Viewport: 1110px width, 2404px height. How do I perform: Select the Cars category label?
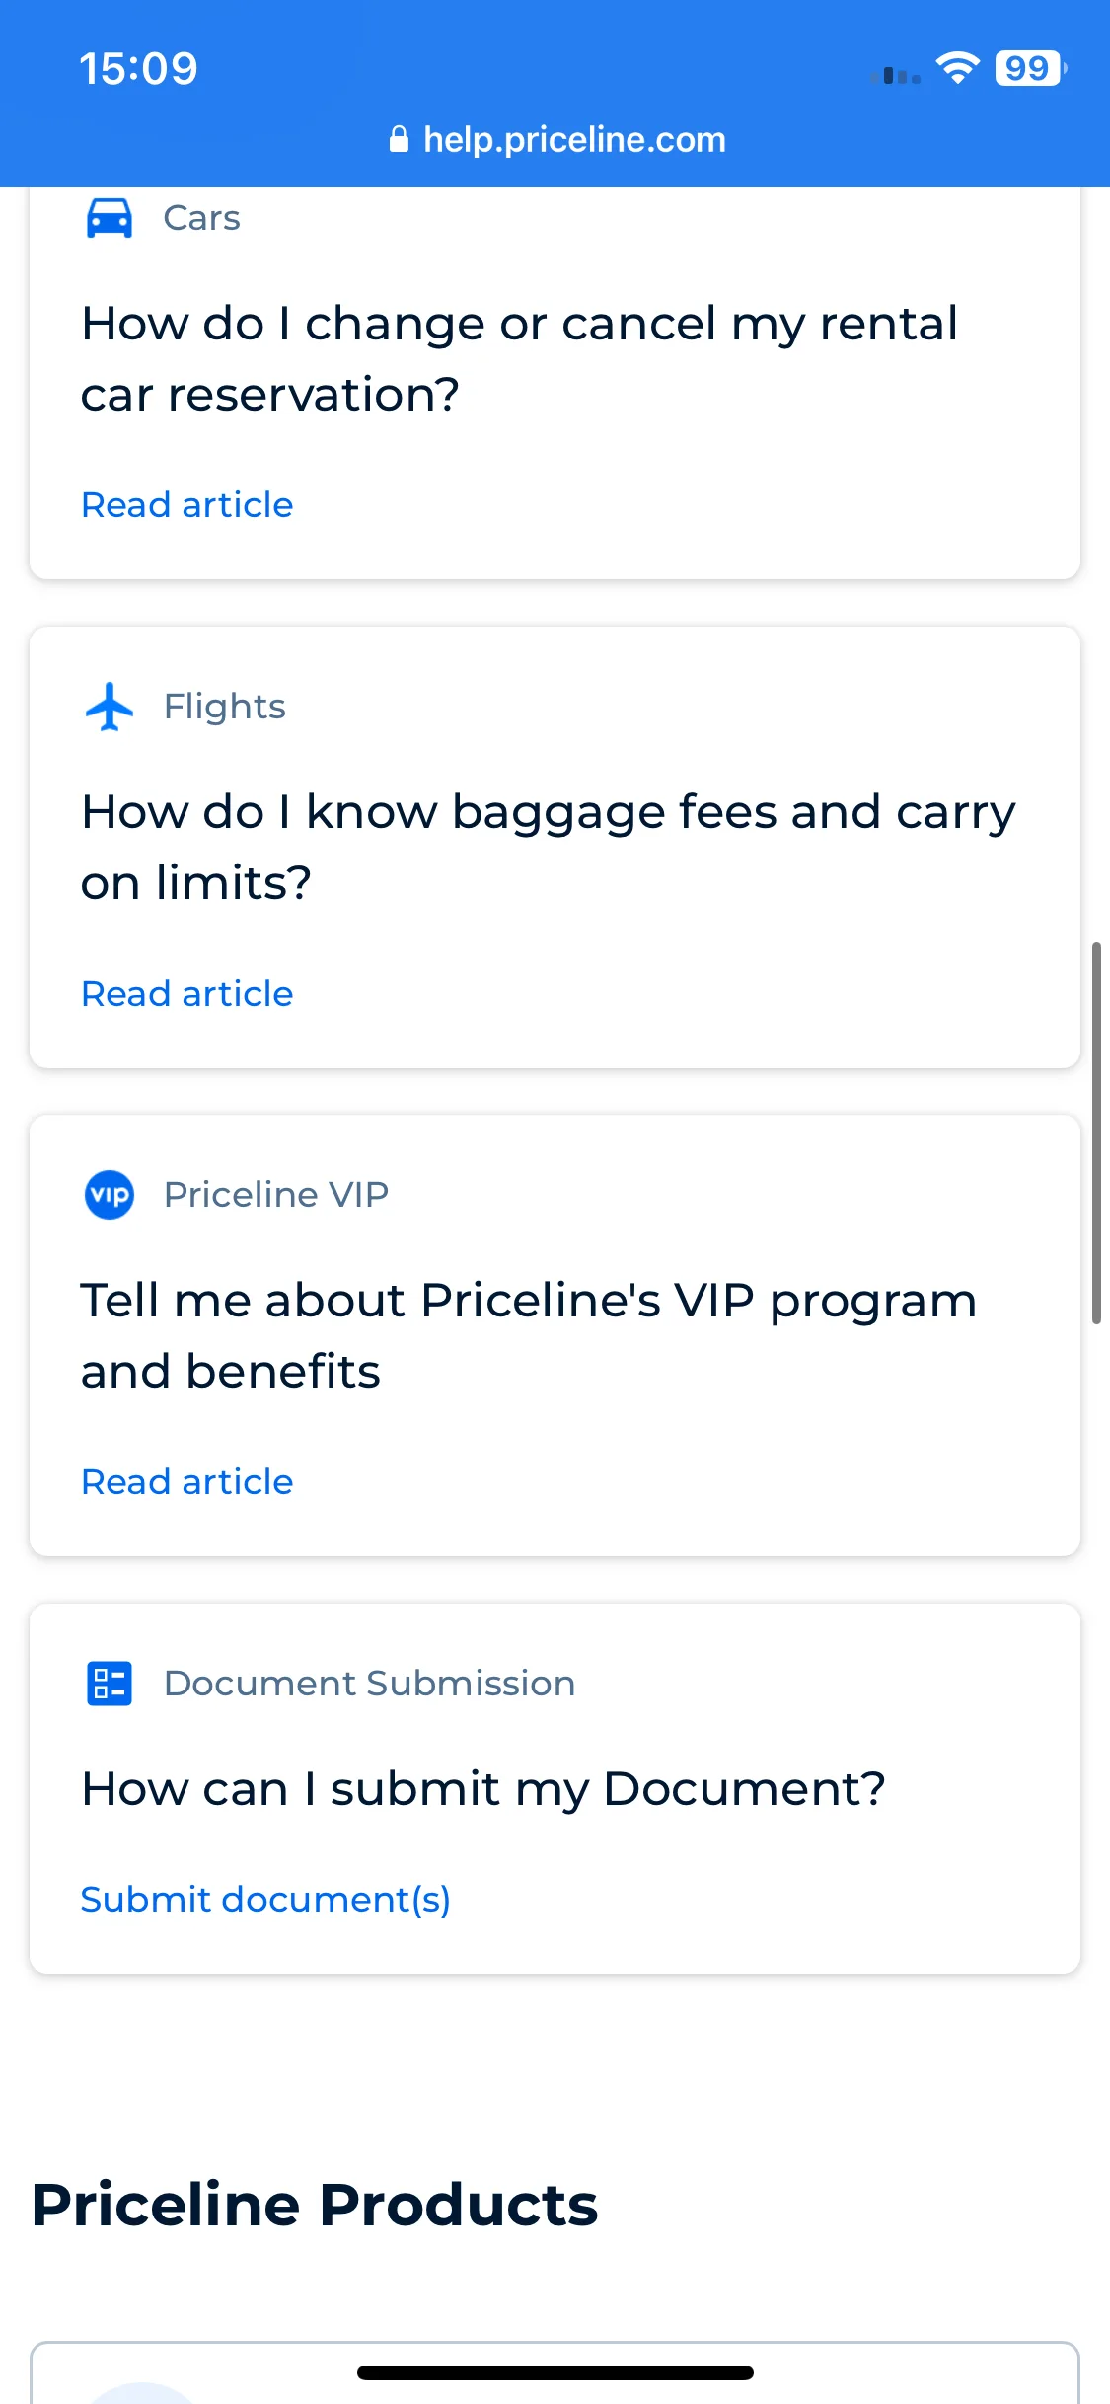201,218
